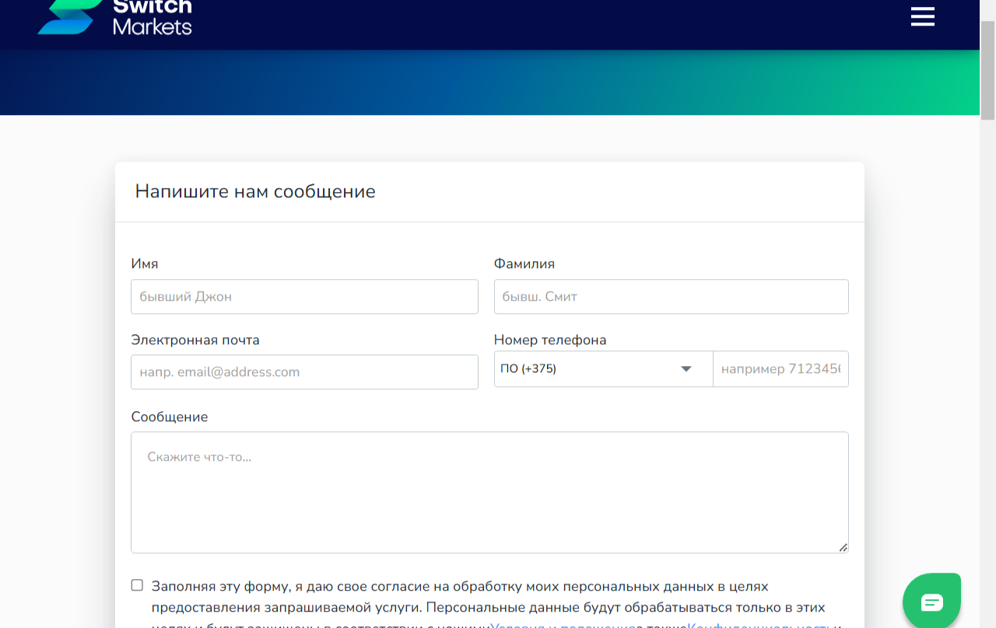Click the Switch Markets logo
The height and width of the screenshot is (628, 996).
(x=114, y=17)
